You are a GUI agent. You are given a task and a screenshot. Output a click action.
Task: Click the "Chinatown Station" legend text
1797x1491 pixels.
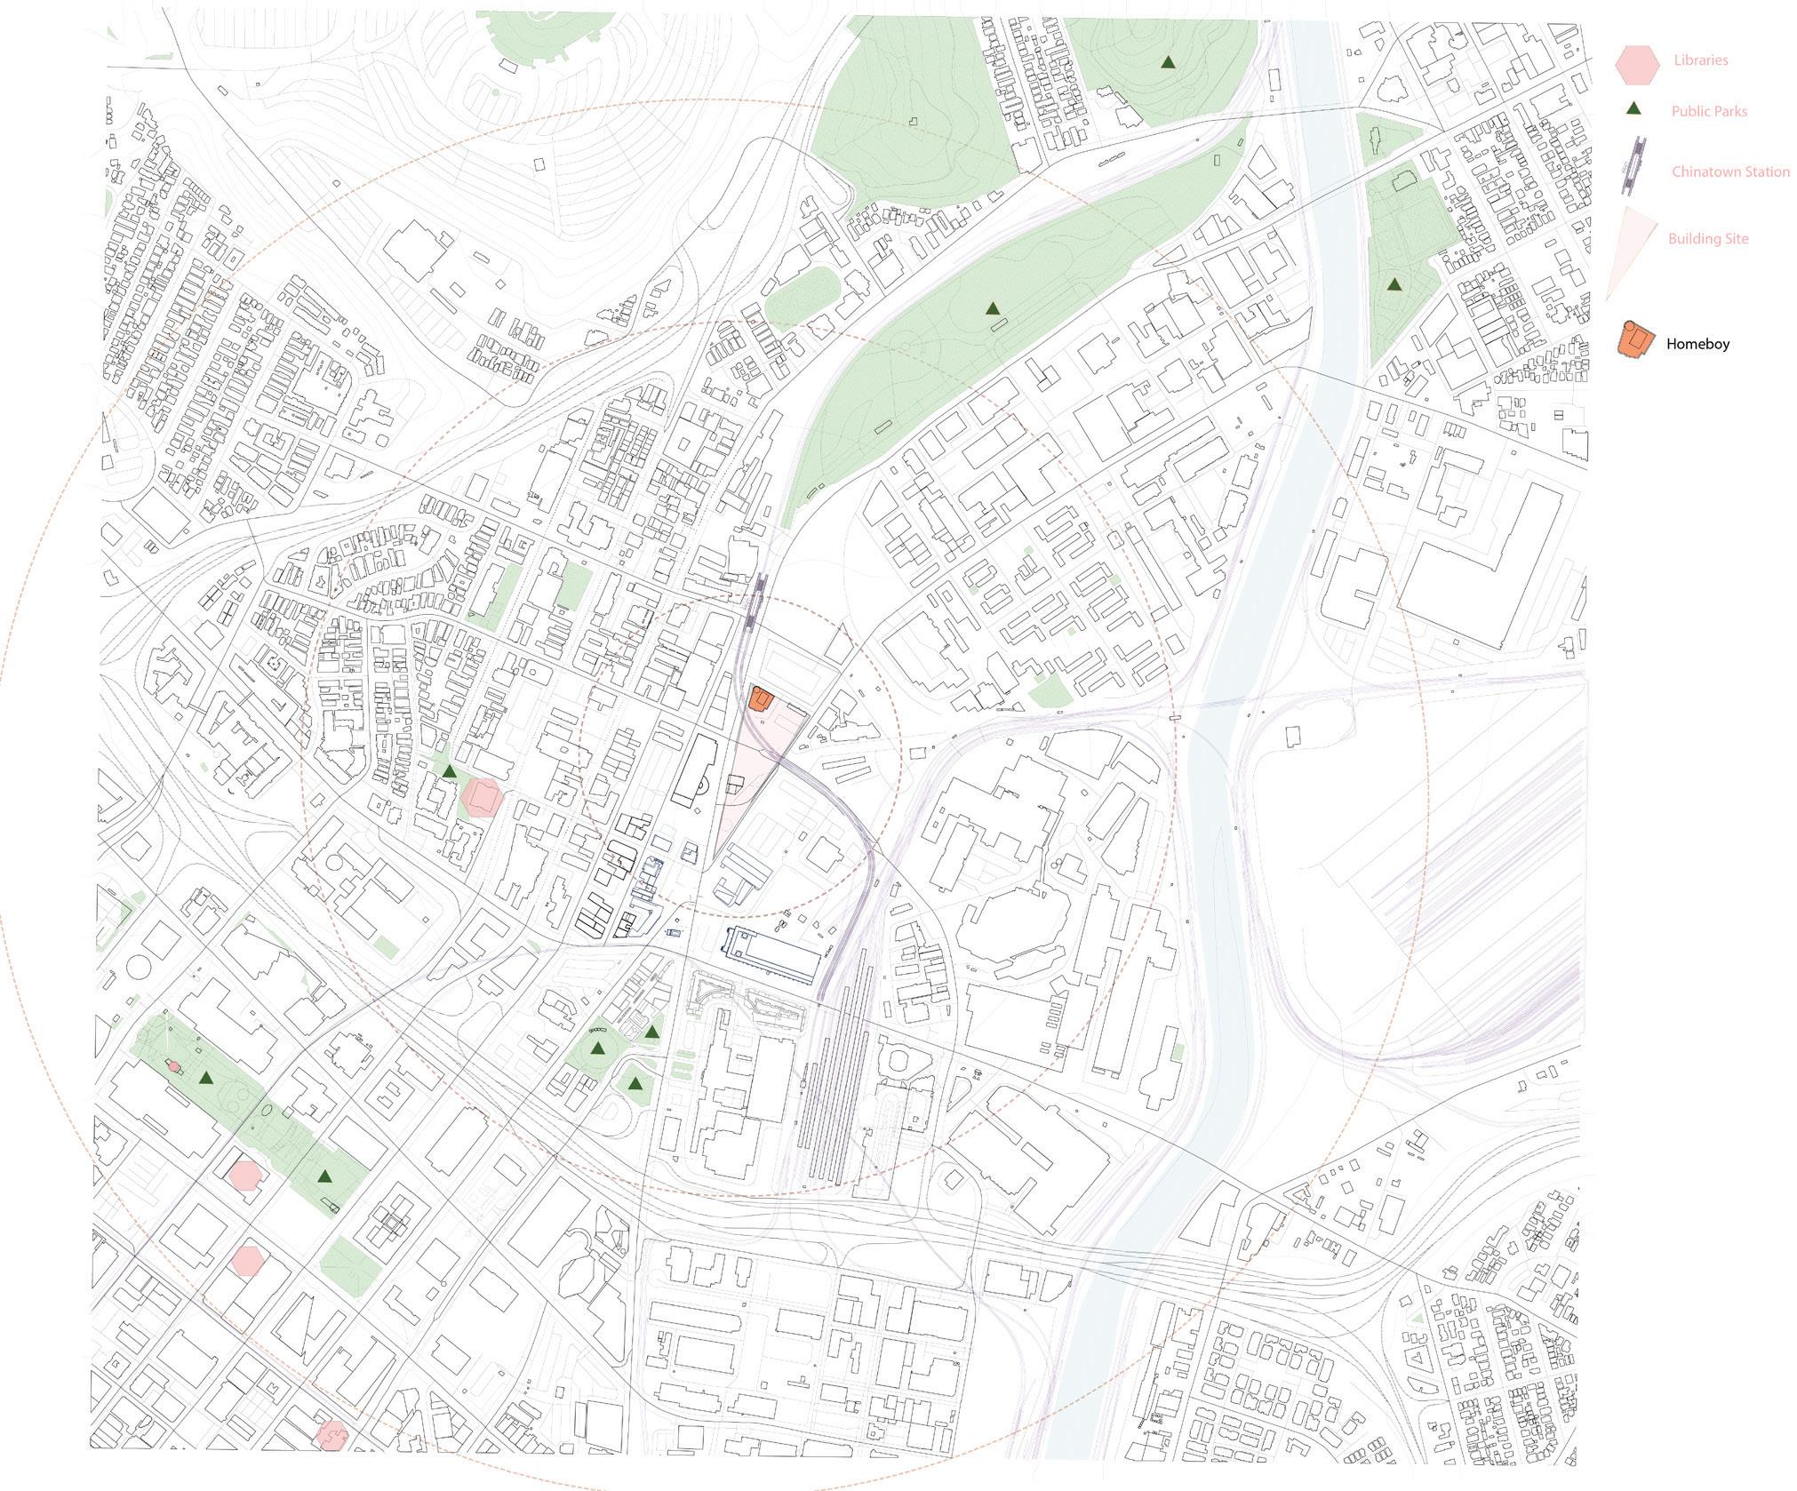1729,171
